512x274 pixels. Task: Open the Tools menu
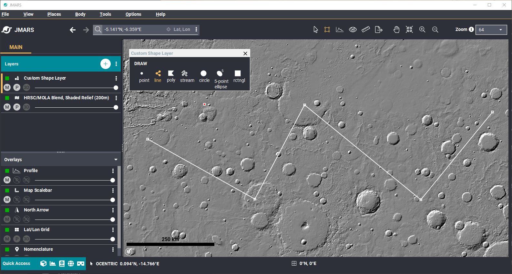[105, 14]
